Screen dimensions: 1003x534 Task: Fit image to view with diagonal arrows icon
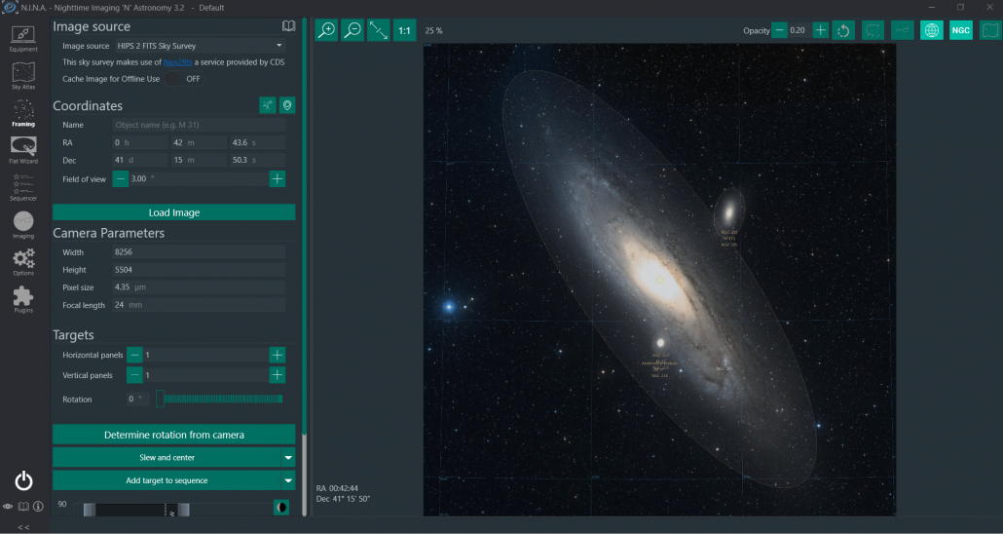[x=379, y=30]
